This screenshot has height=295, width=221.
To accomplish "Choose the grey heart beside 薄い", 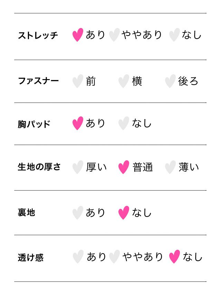I will [170, 167].
